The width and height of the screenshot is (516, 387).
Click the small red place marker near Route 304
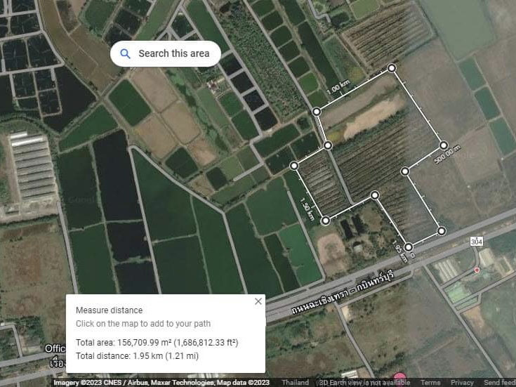[x=477, y=270]
